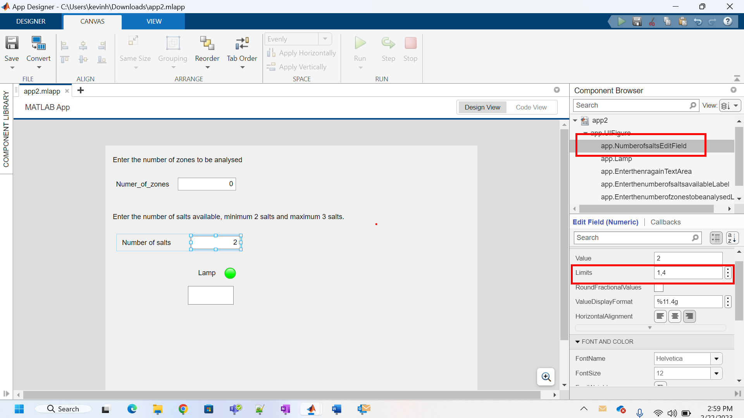Click the quick-access Run arrow icon
Image resolution: width=744 pixels, height=418 pixels.
[x=622, y=22]
